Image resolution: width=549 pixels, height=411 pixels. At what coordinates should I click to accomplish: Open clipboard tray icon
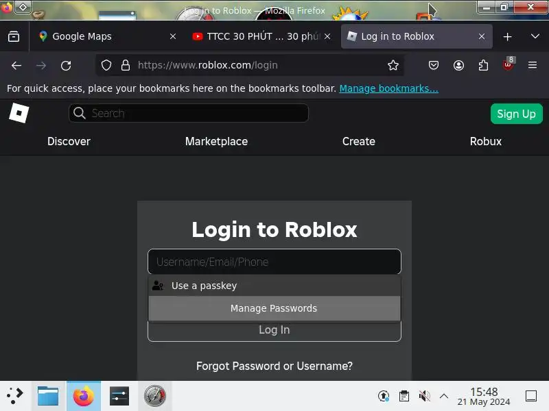tap(404, 396)
